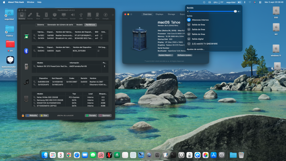Click Software Update in About window
The image size is (286, 161).
coord(184,55)
